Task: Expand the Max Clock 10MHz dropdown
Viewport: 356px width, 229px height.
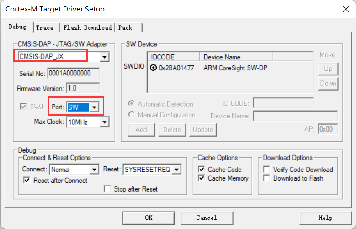Action: (105, 122)
